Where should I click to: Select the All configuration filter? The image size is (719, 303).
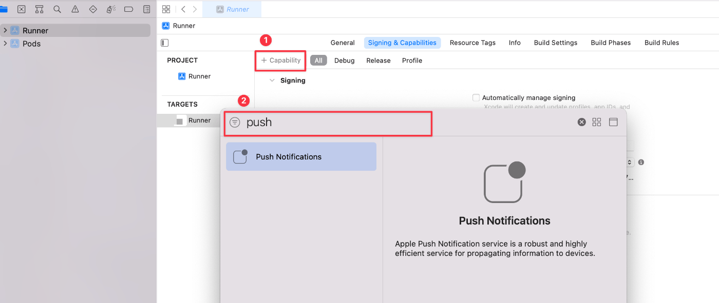[318, 60]
